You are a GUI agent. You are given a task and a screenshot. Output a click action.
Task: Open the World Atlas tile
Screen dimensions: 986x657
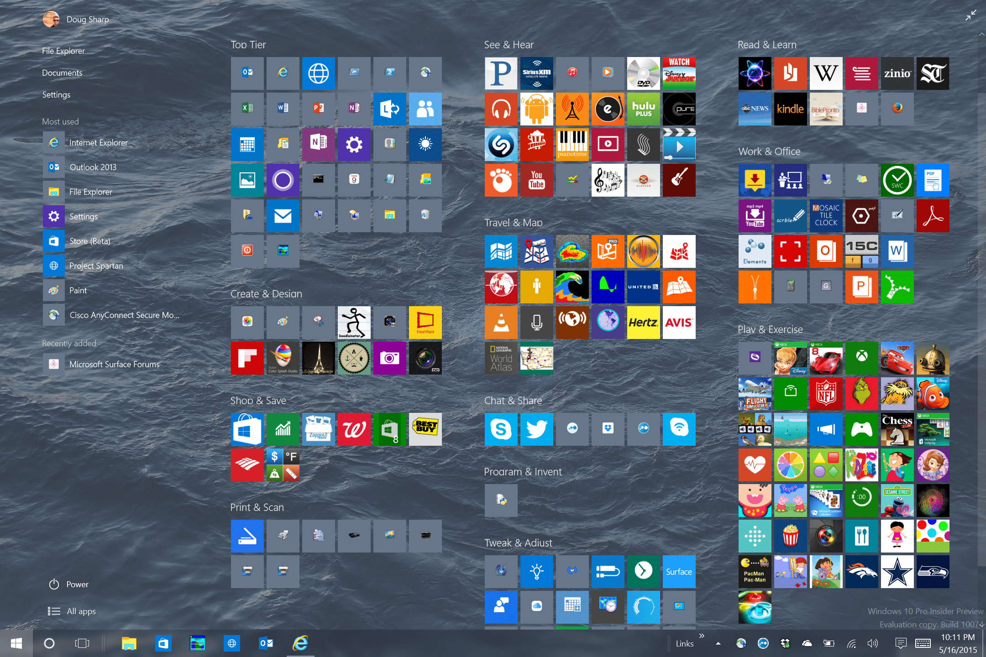click(501, 358)
